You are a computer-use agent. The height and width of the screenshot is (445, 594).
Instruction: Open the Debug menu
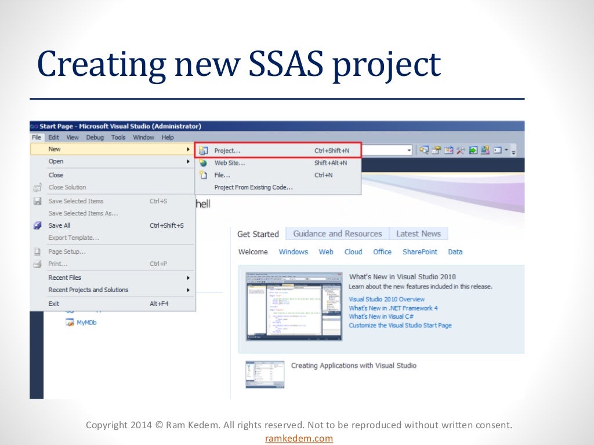(x=95, y=137)
